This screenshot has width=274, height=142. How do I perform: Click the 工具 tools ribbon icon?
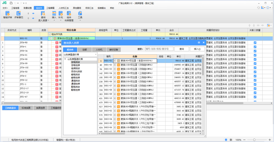(80, 15)
